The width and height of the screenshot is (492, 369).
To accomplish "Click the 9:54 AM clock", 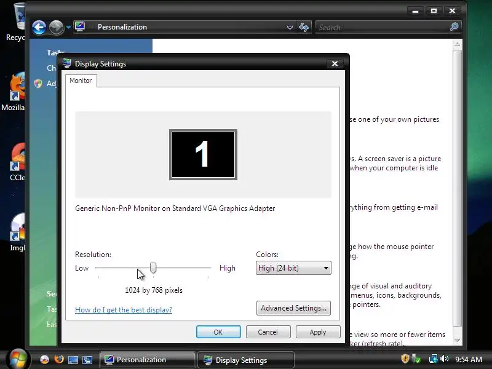I will [469, 360].
